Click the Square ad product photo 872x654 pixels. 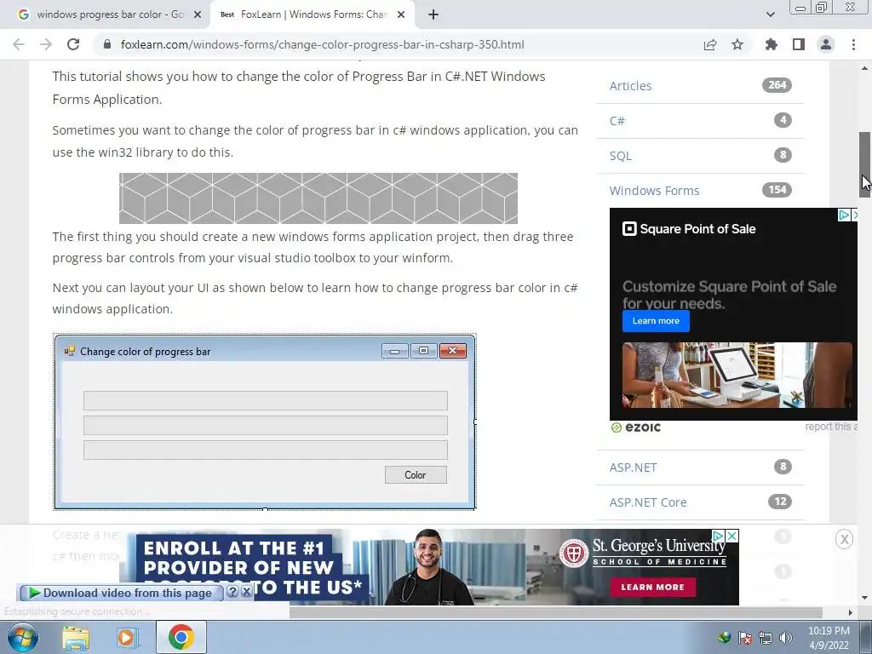tap(737, 376)
